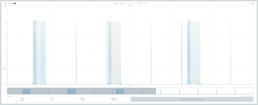258x105 pixels.
Task: Click the max current 2.10A box
Action: pyautogui.click(x=52, y=99)
